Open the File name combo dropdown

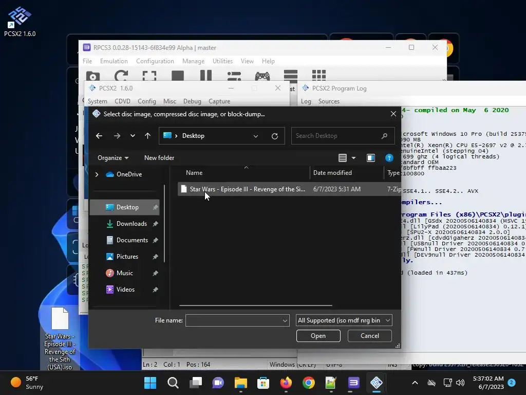click(x=285, y=320)
